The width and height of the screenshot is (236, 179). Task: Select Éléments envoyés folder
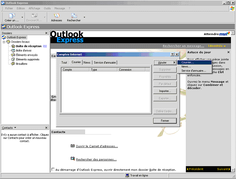27,55
